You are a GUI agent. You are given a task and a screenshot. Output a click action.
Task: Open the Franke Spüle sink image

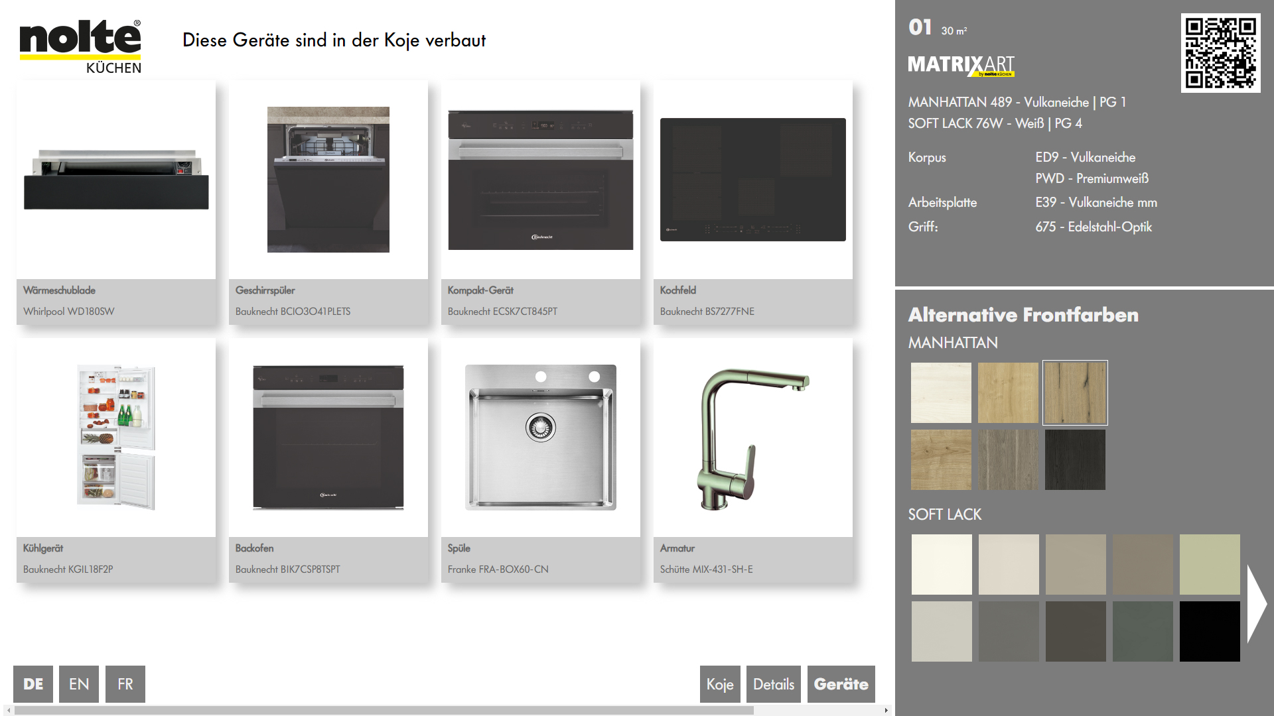540,438
